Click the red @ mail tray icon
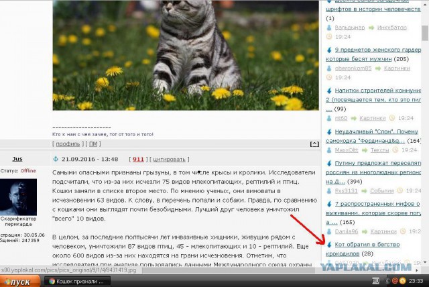This screenshot has height=287, width=429. tap(395, 281)
